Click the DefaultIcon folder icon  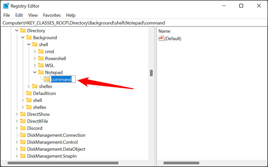coord(29,94)
